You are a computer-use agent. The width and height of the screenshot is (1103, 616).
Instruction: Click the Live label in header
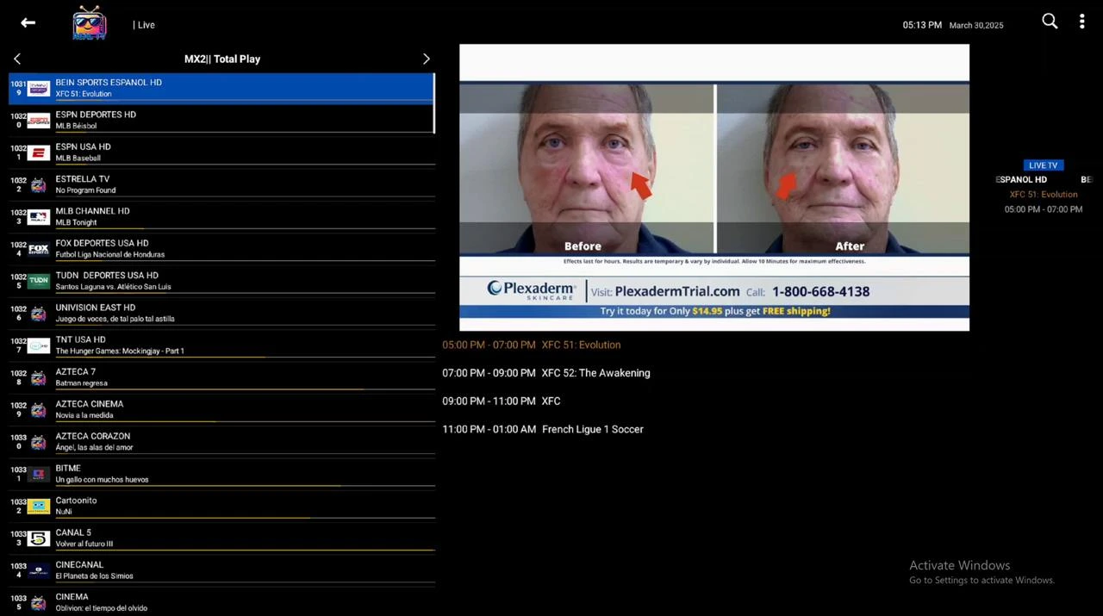tap(144, 25)
